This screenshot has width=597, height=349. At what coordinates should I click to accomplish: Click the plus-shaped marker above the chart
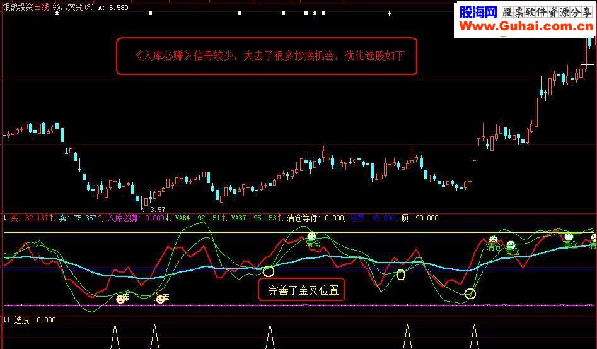[x=389, y=13]
